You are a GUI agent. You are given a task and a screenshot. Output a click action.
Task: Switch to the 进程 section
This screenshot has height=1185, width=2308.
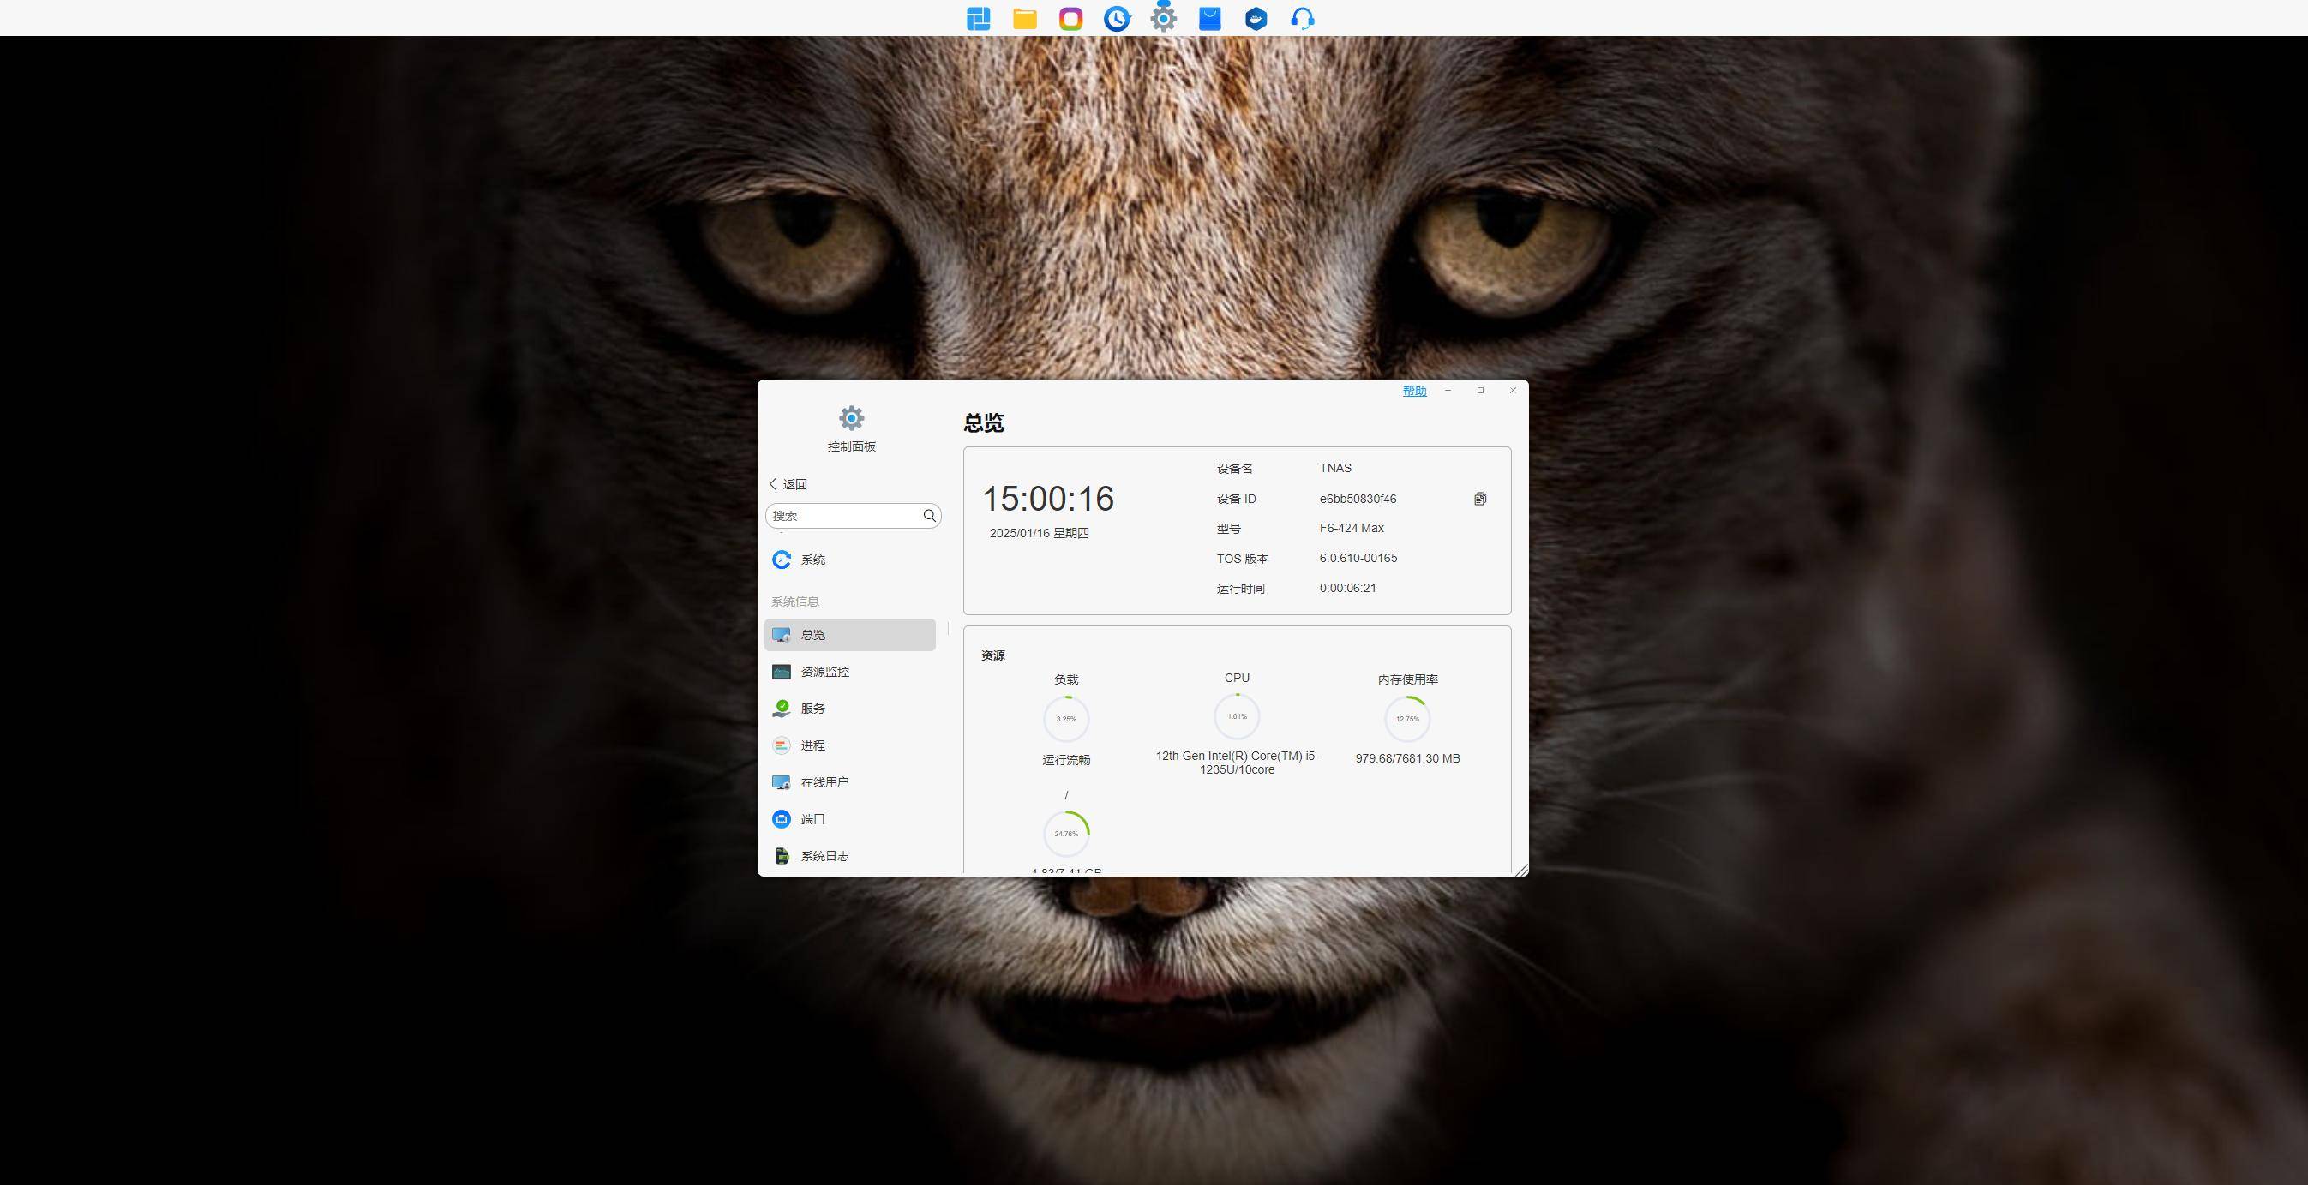click(812, 745)
